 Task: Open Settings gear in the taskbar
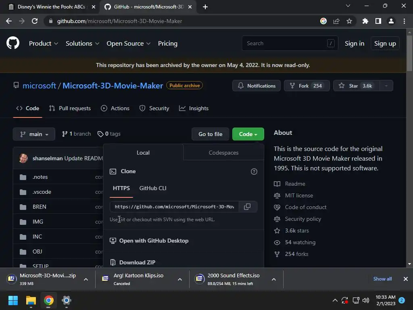(x=67, y=300)
